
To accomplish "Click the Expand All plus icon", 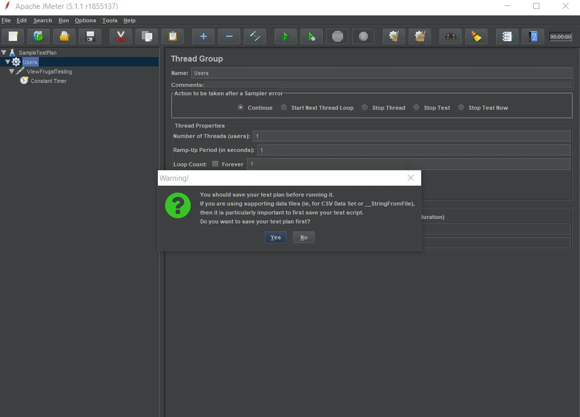I will (x=204, y=36).
